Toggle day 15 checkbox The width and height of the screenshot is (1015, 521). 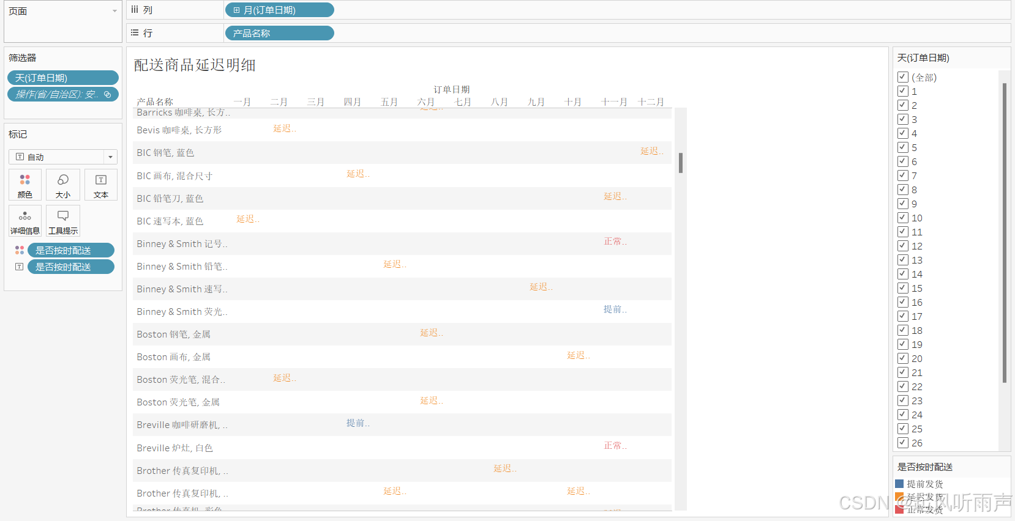point(903,288)
